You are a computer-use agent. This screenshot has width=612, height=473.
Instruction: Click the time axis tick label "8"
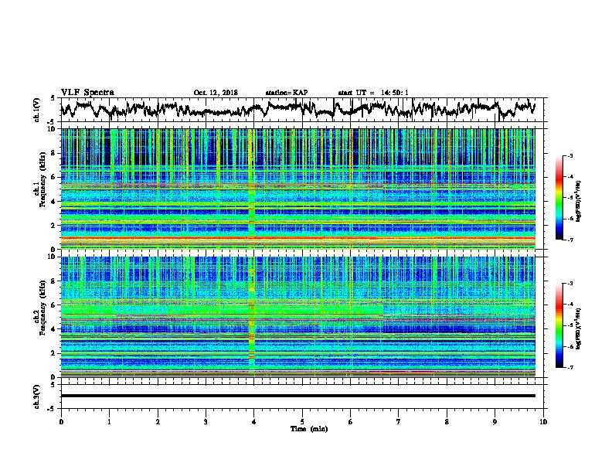(x=447, y=421)
